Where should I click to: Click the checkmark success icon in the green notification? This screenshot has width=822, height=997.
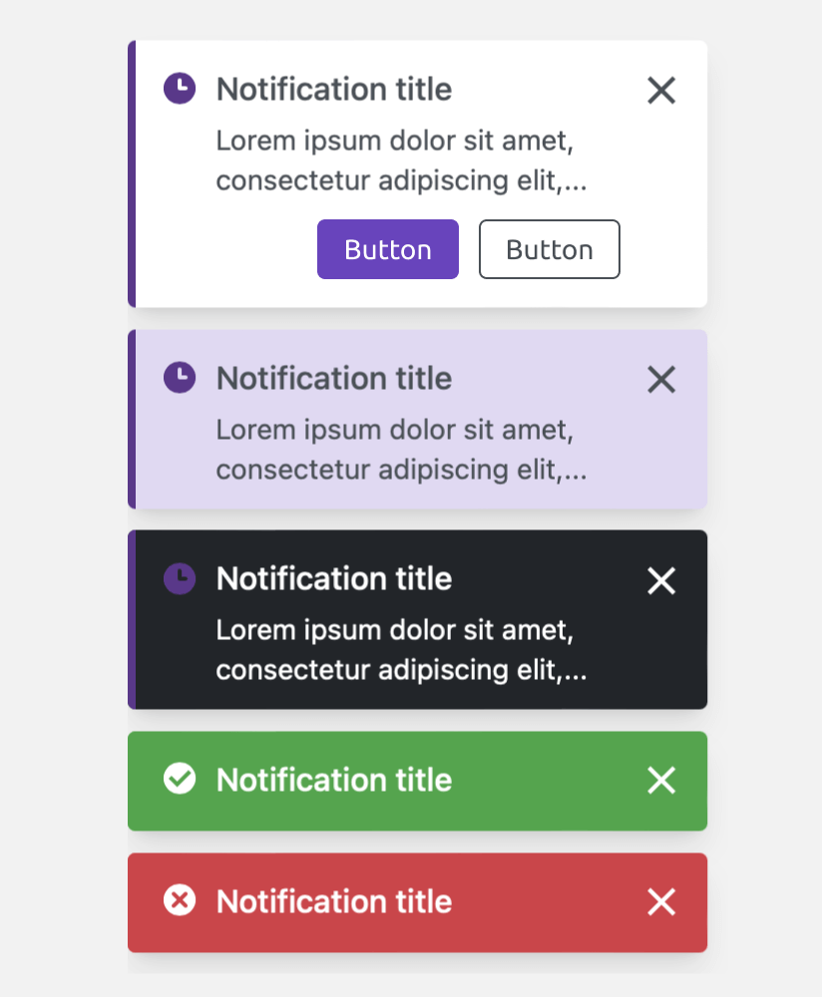(180, 779)
